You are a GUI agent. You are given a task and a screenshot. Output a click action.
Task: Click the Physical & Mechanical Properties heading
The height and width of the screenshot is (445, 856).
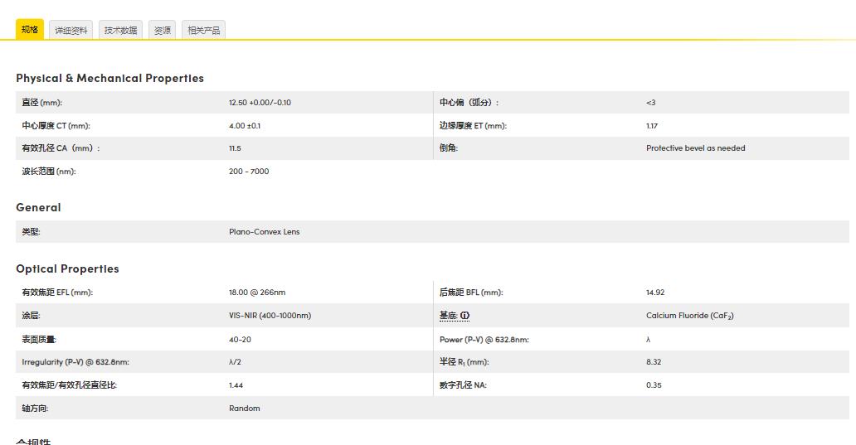(109, 78)
